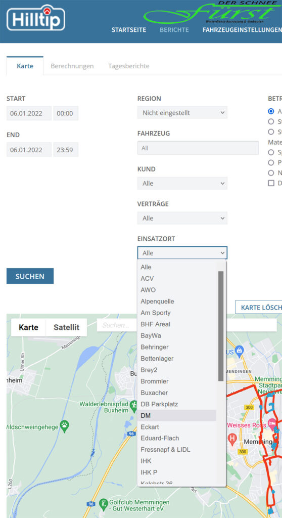Select Brey2 in the Einsatzort list
282x518 pixels.
coord(177,370)
